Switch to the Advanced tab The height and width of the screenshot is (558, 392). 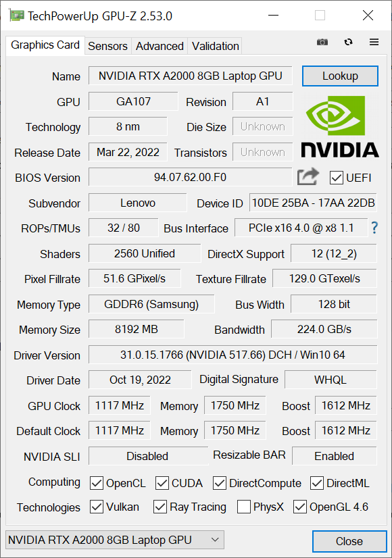tap(160, 46)
